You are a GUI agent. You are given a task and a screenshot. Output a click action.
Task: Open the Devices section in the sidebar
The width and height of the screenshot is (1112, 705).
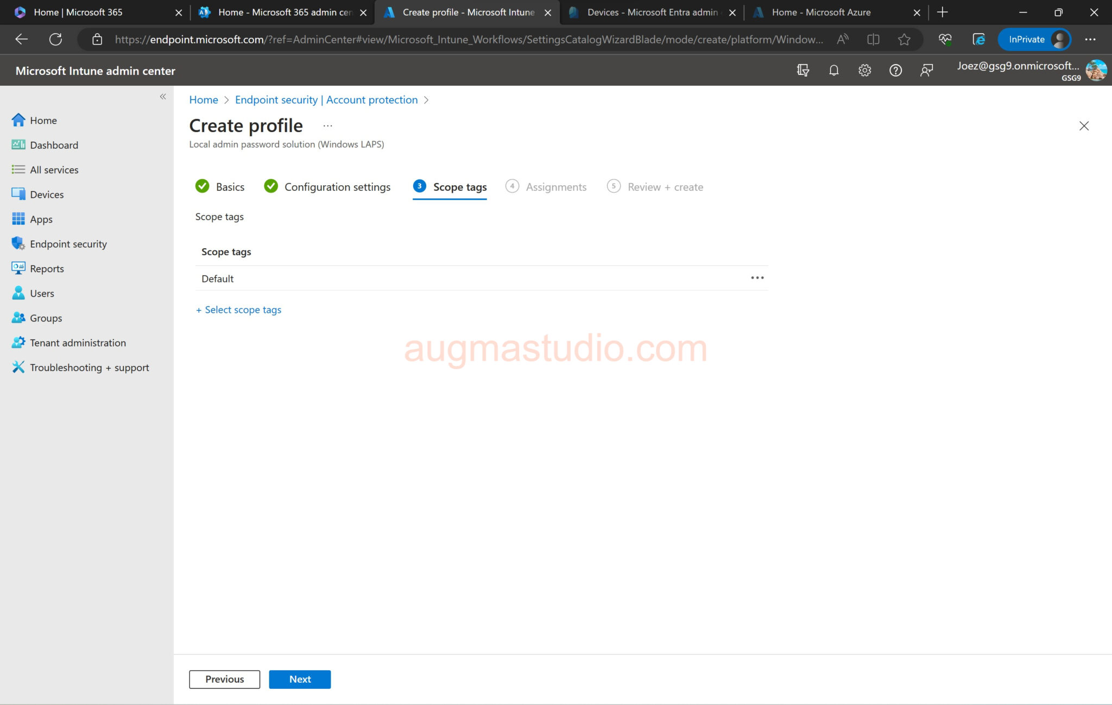(46, 194)
